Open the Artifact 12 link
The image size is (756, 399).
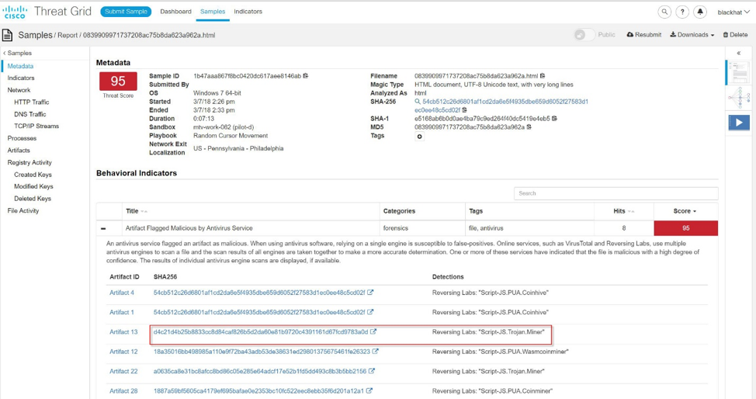pos(123,352)
